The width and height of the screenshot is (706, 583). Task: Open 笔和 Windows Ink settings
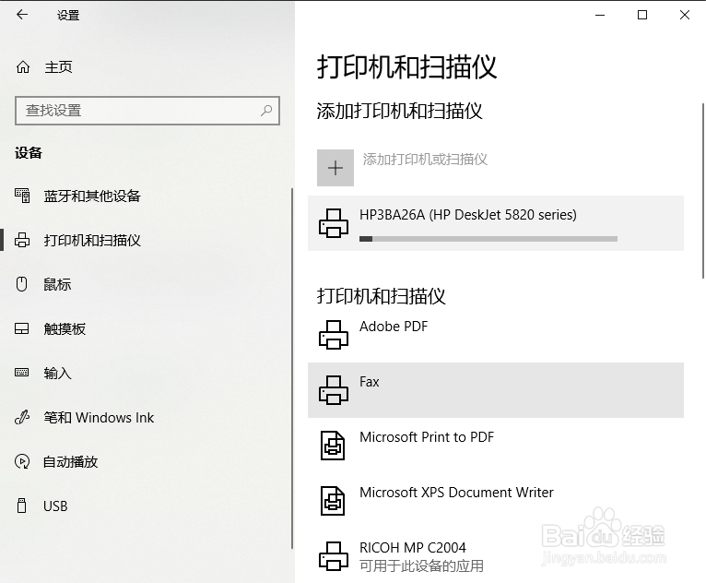(99, 417)
